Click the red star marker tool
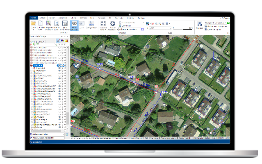The width and height of the screenshot is (262, 164). (x=153, y=24)
